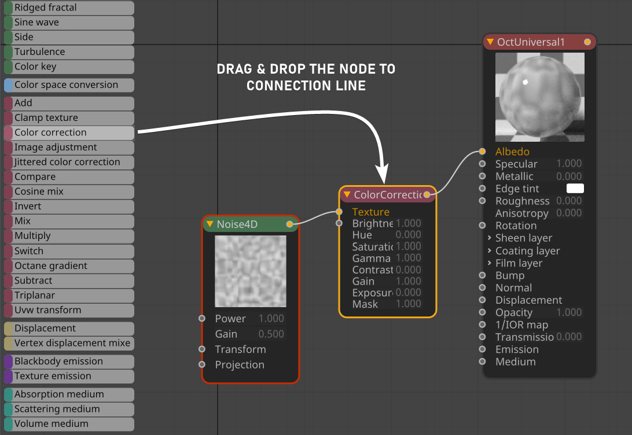
Task: Pick Blackbody emission from node list
Action: pyautogui.click(x=69, y=361)
